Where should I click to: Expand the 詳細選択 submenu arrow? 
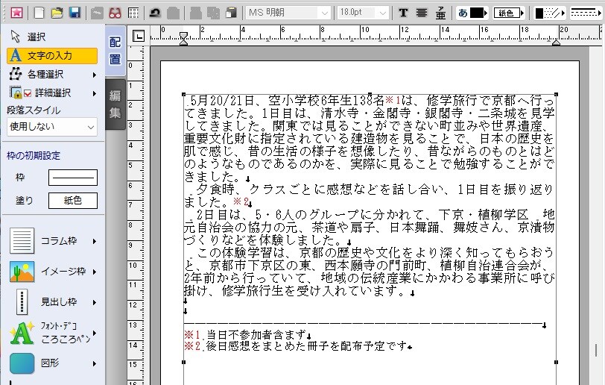94,93
